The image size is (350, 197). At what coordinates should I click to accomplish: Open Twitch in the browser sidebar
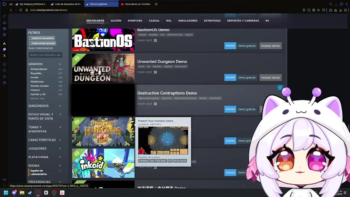[x=4, y=50]
